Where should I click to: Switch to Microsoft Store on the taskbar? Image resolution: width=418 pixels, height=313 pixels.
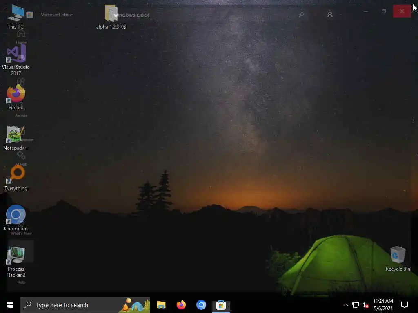221,305
